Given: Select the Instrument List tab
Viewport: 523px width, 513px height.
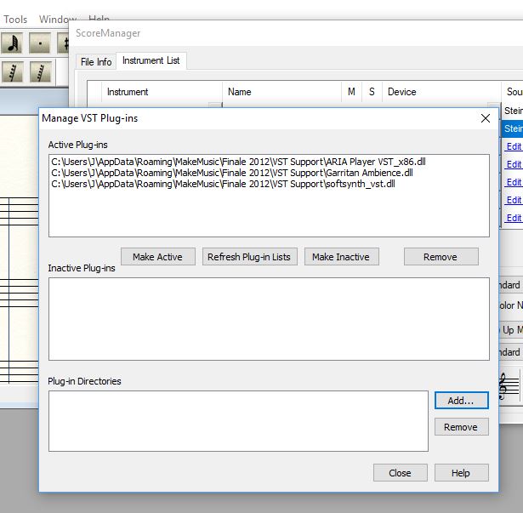Looking at the screenshot, I should point(151,61).
